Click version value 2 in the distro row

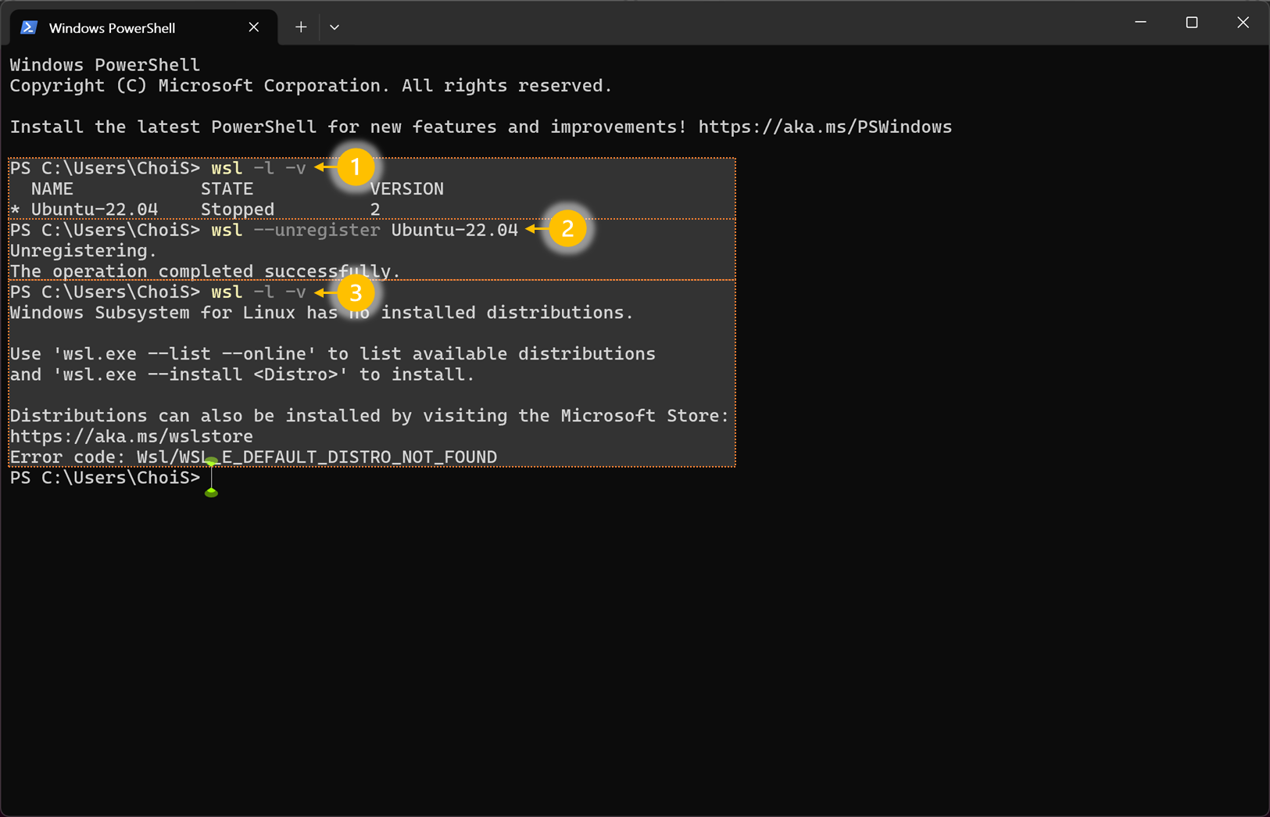coord(375,210)
